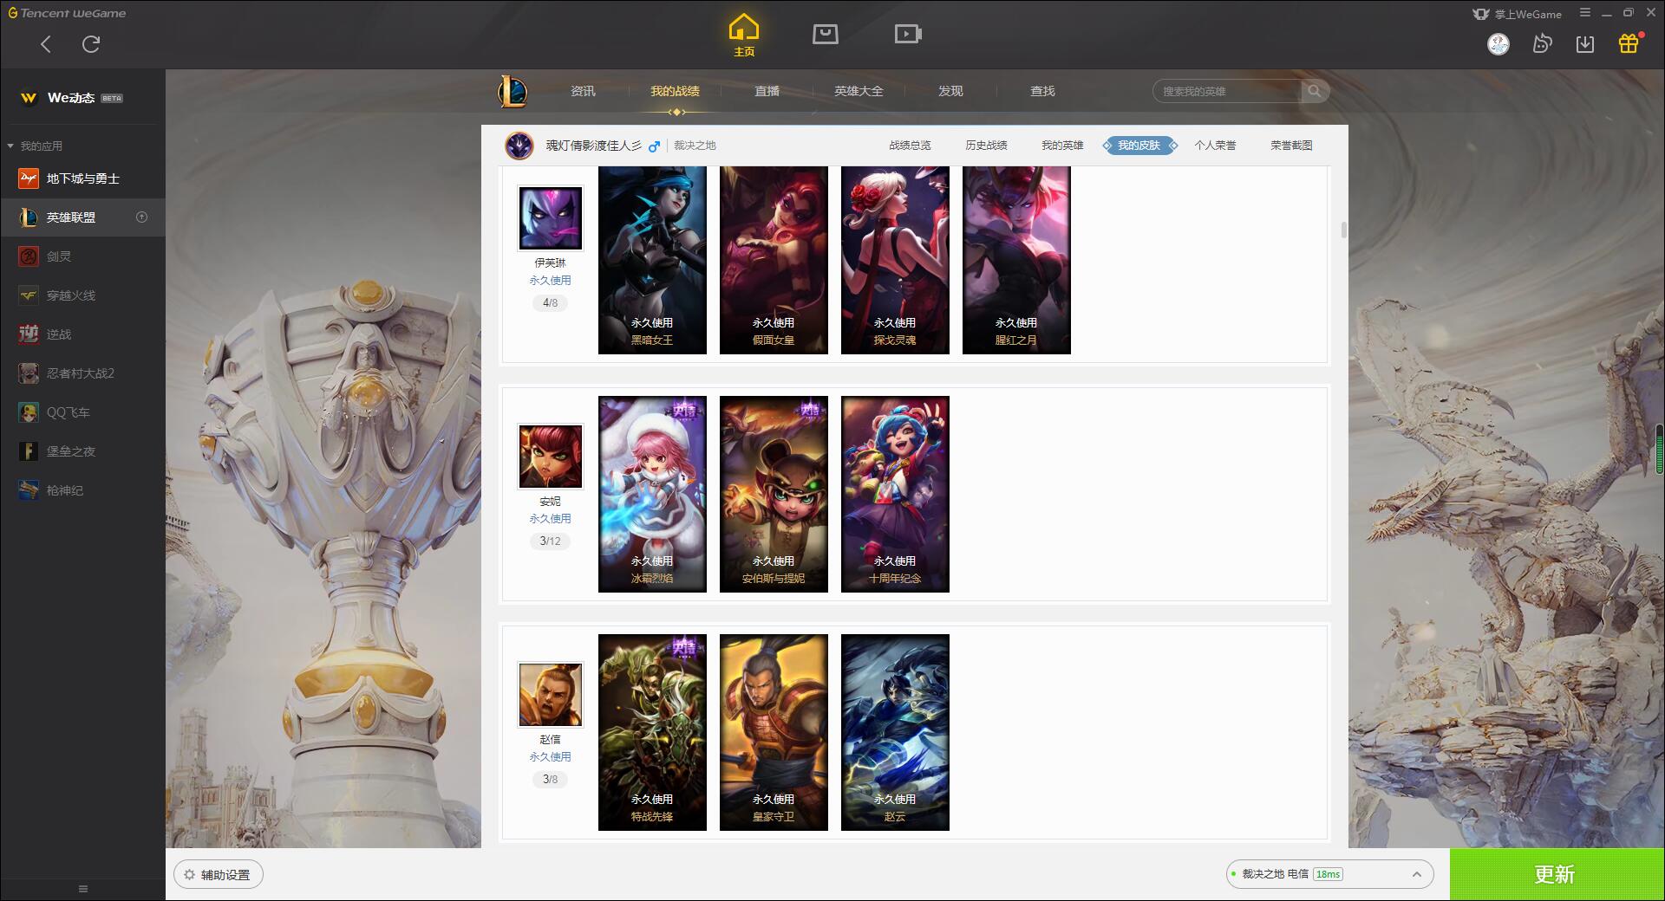Open the 我的战绩 tab

[675, 91]
